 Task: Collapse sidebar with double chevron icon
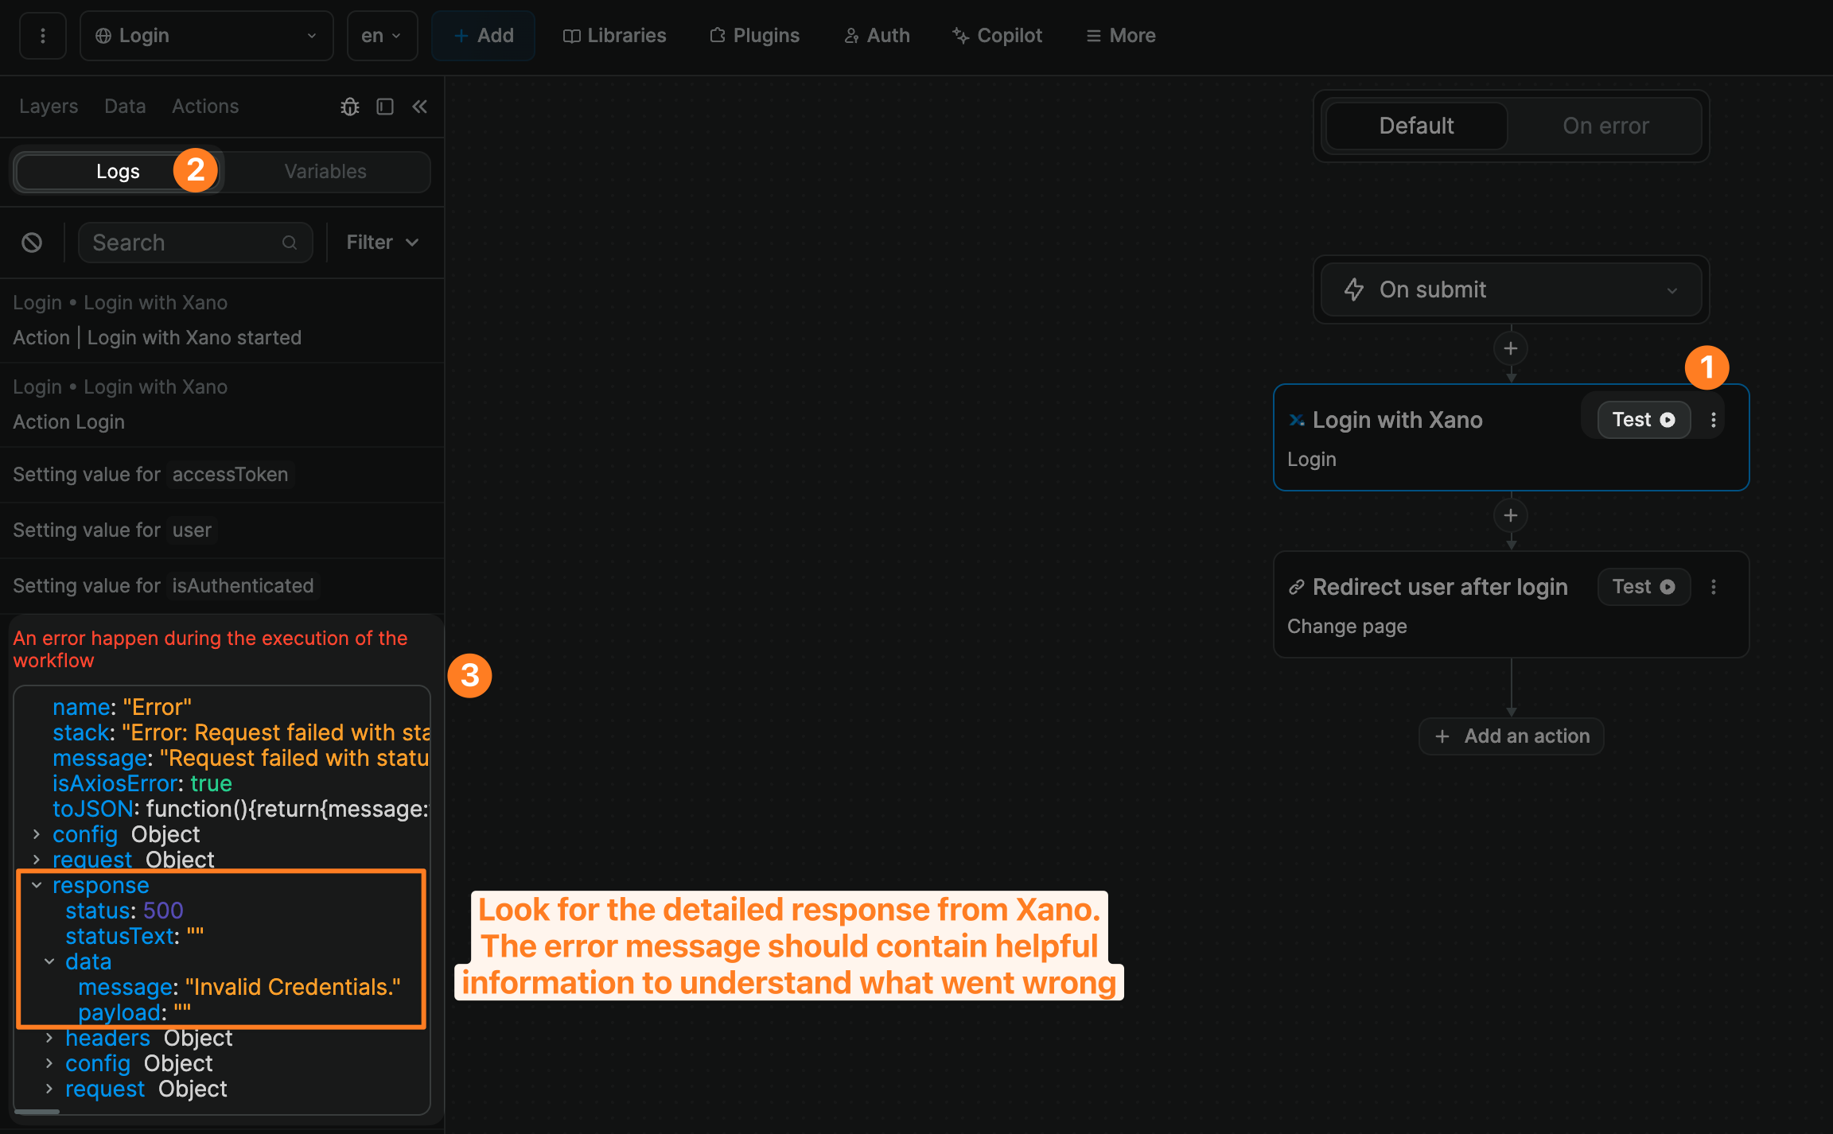tap(420, 107)
